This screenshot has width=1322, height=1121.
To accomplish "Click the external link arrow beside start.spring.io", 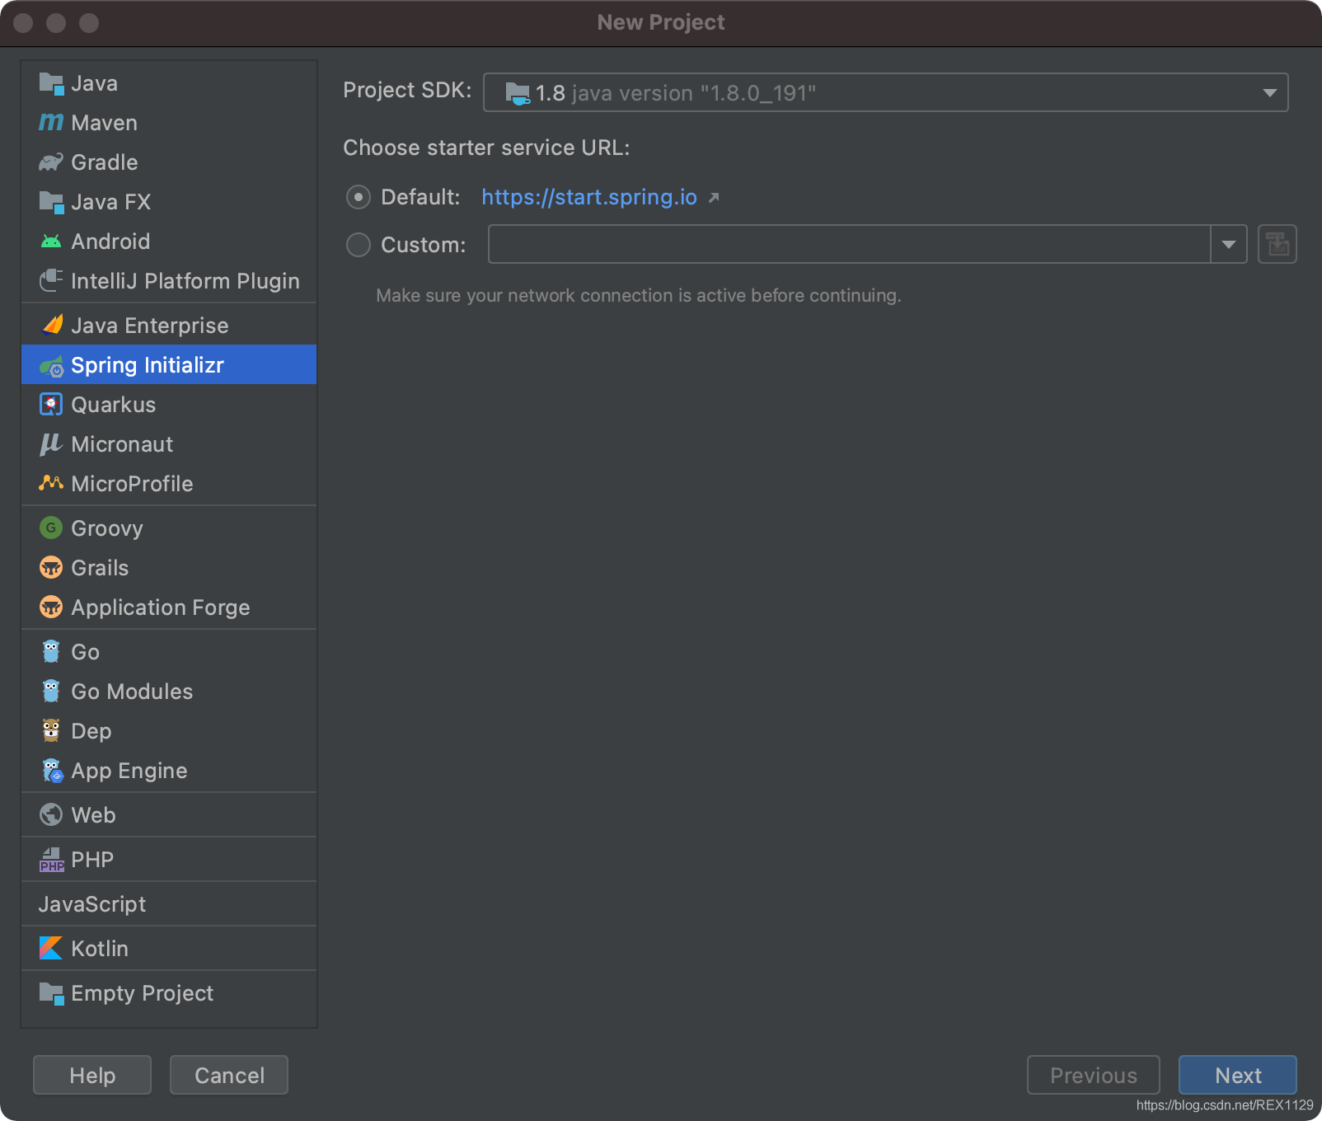I will point(714,198).
